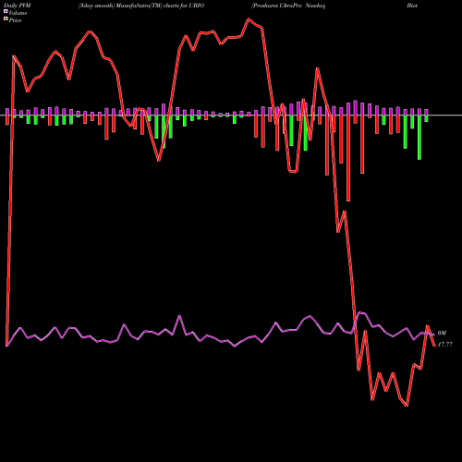Image resolution: width=462 pixels, height=462 pixels.
Task: Select the 'Volume' legend label
Action: (x=18, y=13)
